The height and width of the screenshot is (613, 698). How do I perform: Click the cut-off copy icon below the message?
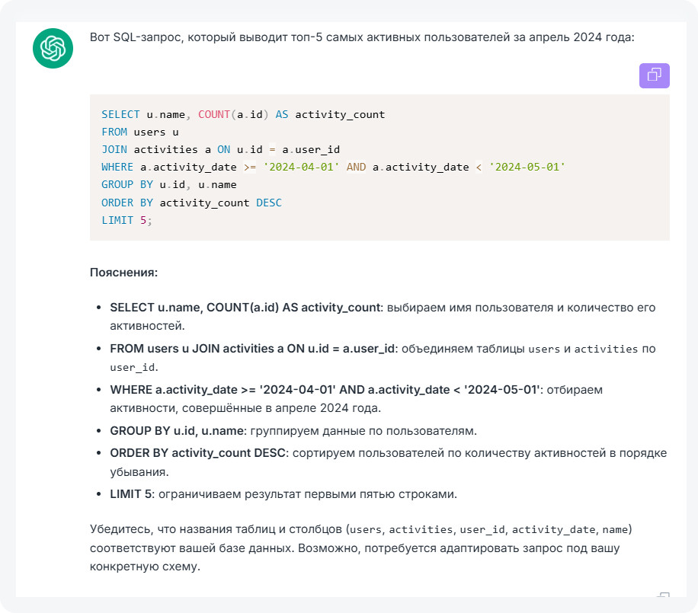pos(663,596)
